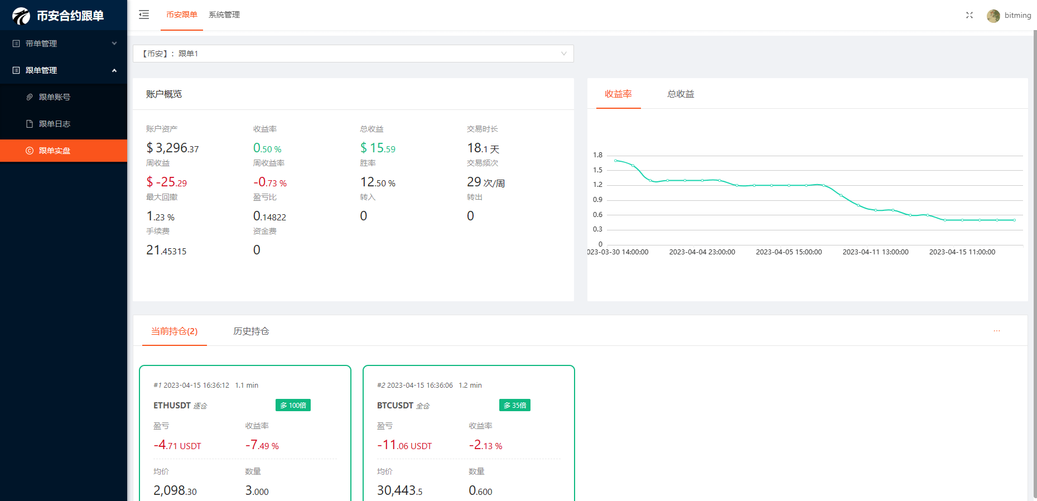Switch to the 系统管理 top tab

pos(224,15)
